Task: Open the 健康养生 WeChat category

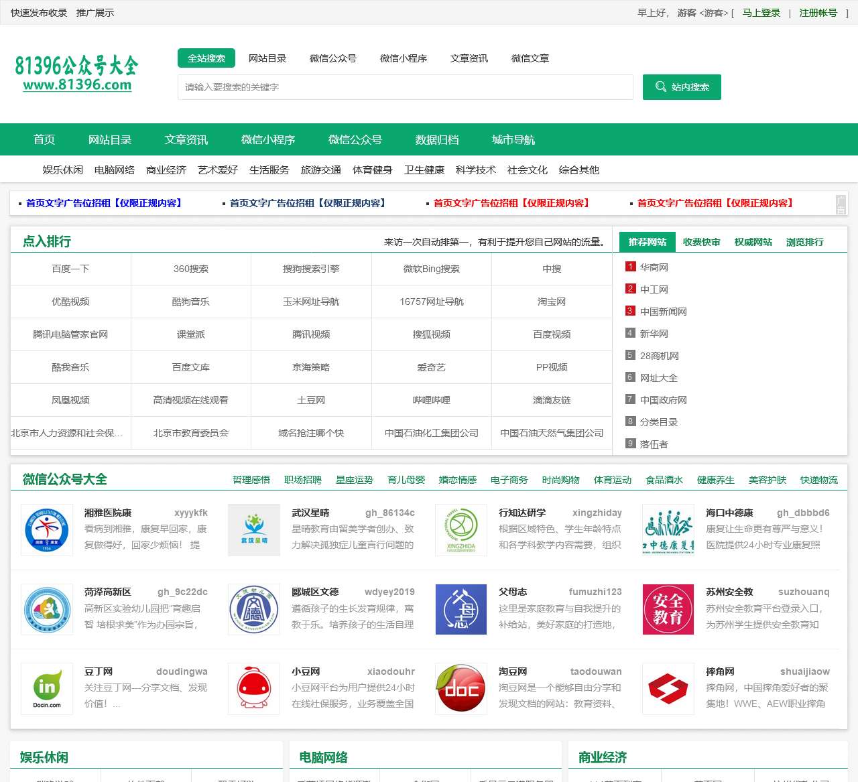Action: click(716, 480)
